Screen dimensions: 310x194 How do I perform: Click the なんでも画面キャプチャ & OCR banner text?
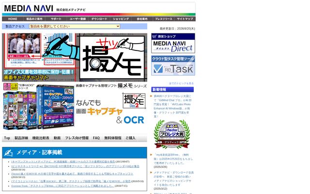coord(110,112)
